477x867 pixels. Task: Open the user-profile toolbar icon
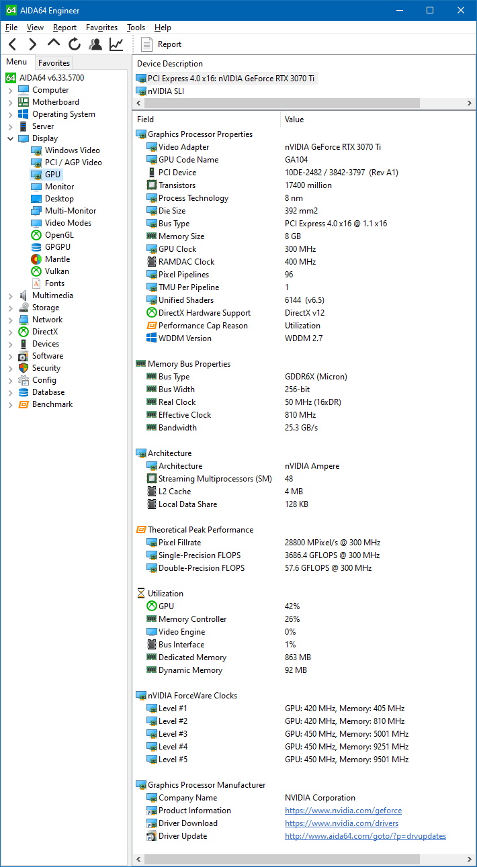[x=95, y=44]
